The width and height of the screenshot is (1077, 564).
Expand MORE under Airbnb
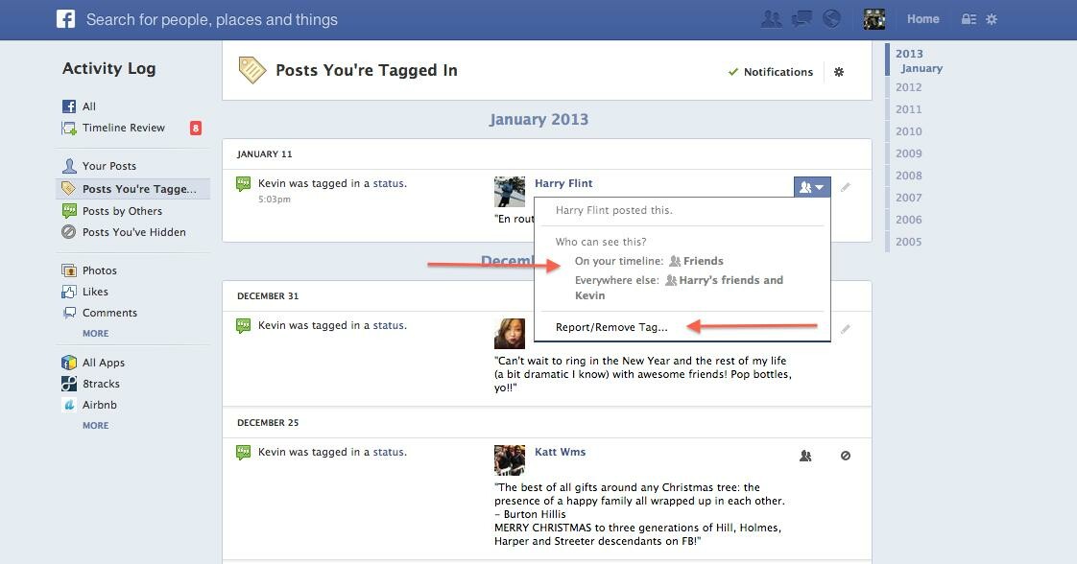pos(95,426)
